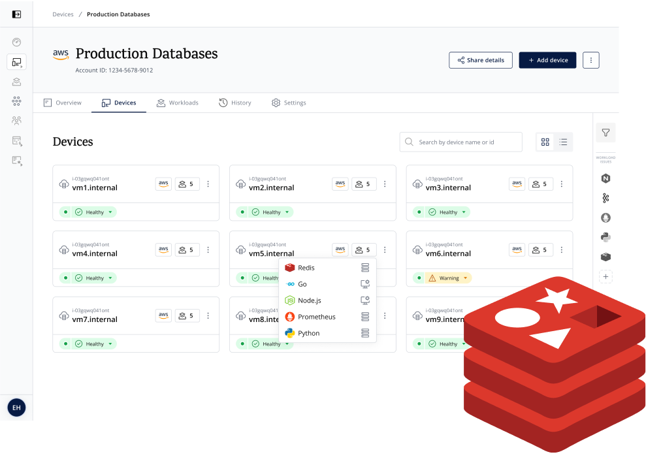Switch to the Settings tab
This screenshot has width=646, height=465.
tap(289, 103)
